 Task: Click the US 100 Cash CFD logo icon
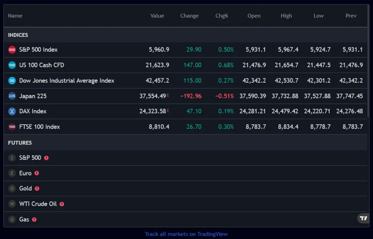click(x=11, y=65)
